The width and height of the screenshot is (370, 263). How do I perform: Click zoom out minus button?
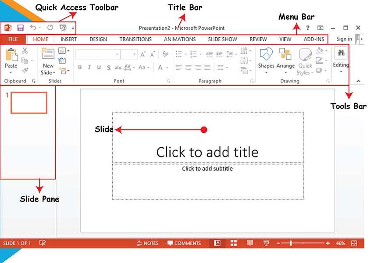278,243
